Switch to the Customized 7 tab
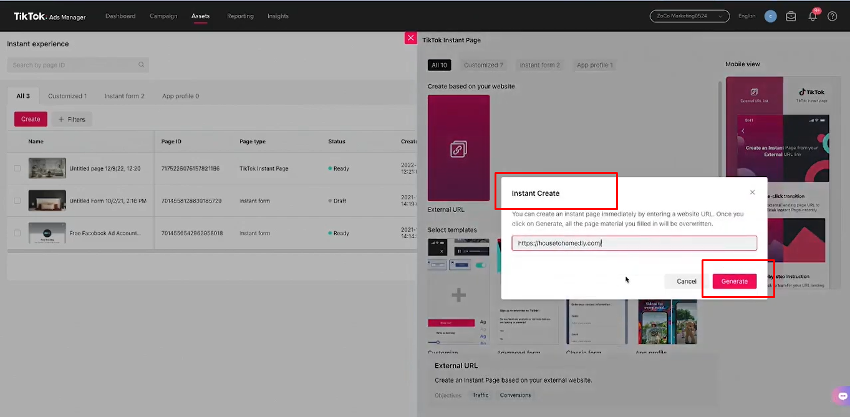The image size is (850, 417). (x=483, y=64)
